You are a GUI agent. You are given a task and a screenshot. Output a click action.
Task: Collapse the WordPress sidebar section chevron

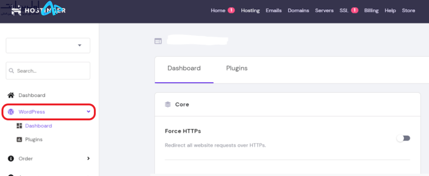point(88,111)
